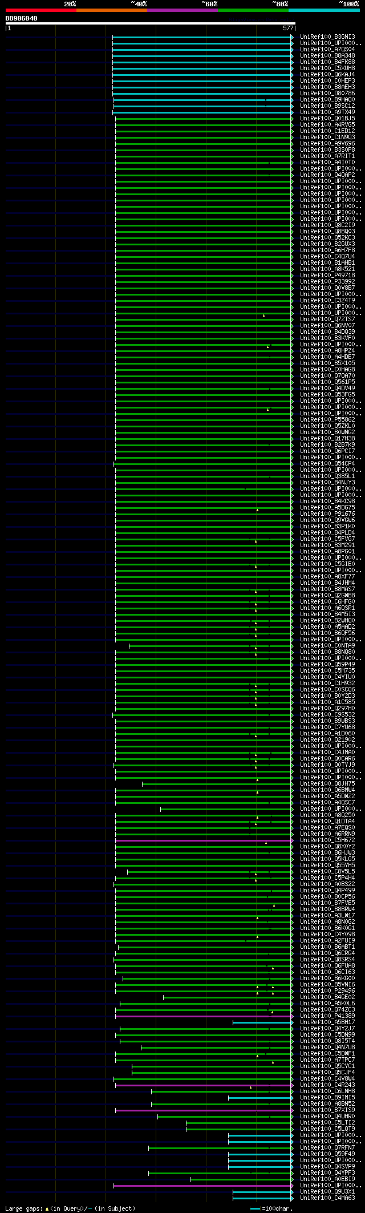365x1213 pixels.
Task: Open hit UniRef100_Q6KAJ4
Action: pyautogui.click(x=327, y=74)
